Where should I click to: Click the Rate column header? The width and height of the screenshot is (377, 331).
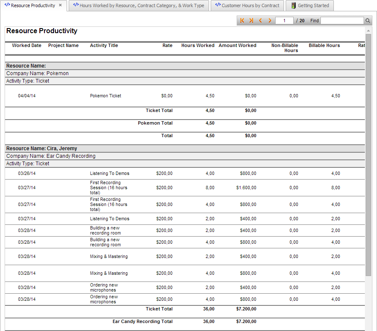(167, 45)
